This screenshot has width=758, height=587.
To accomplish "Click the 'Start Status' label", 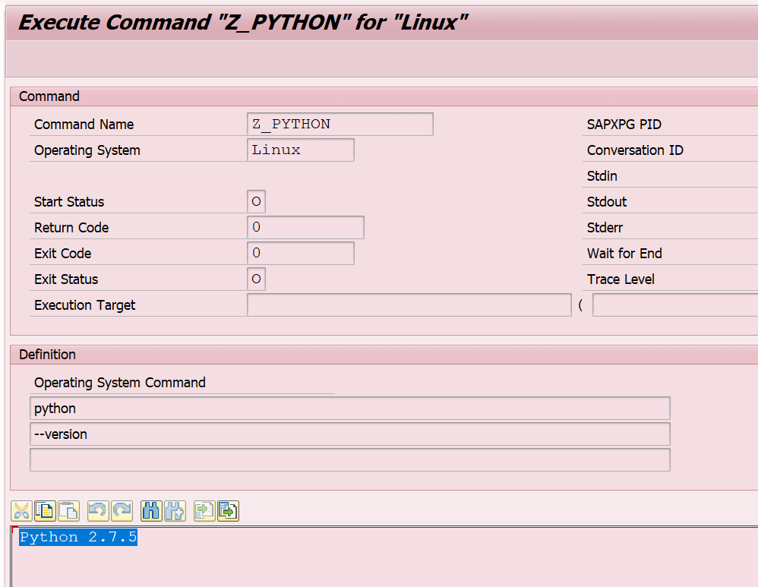I will point(68,202).
